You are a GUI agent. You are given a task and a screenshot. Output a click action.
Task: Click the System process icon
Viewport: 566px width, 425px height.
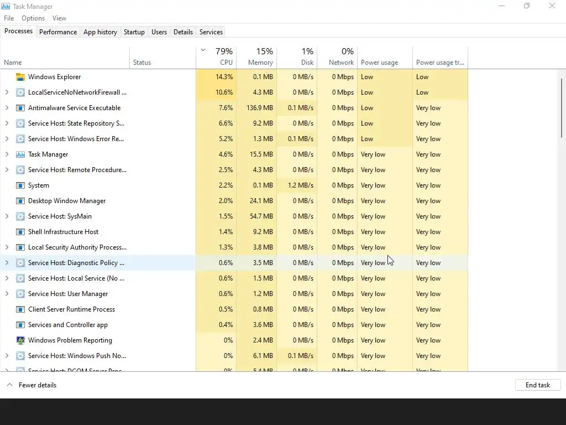click(x=20, y=185)
